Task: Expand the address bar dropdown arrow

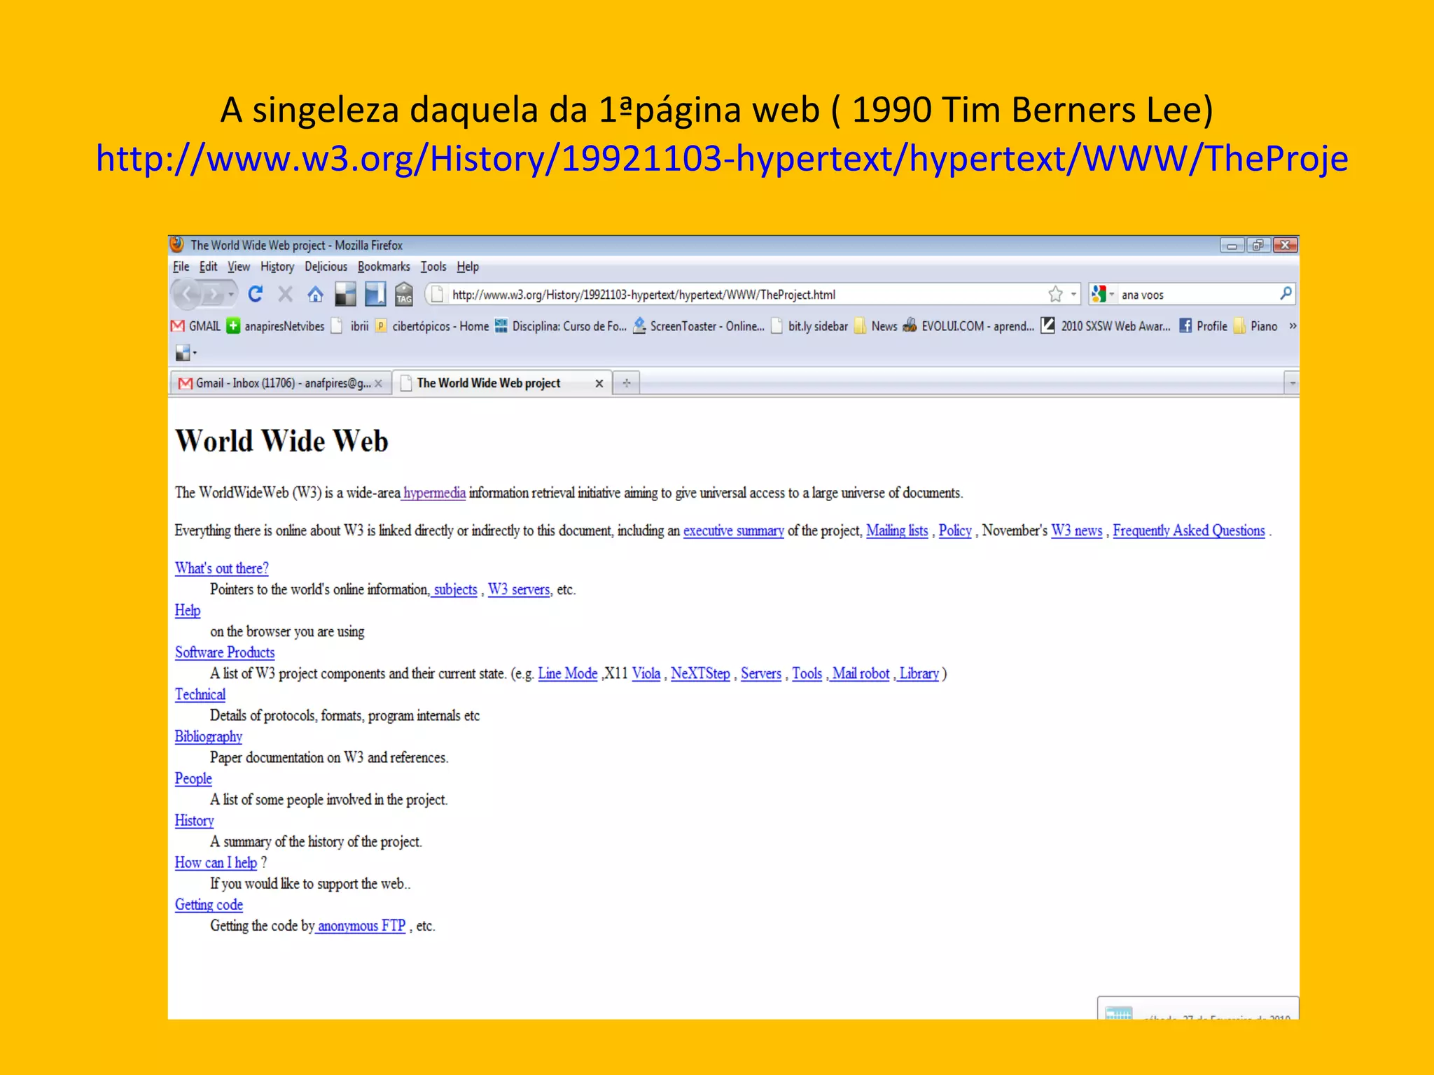Action: [1073, 295]
